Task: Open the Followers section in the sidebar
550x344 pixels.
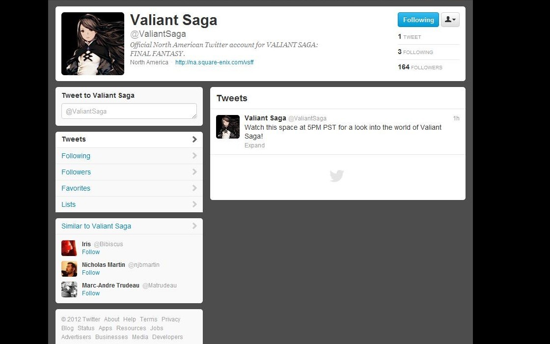Action: (76, 172)
